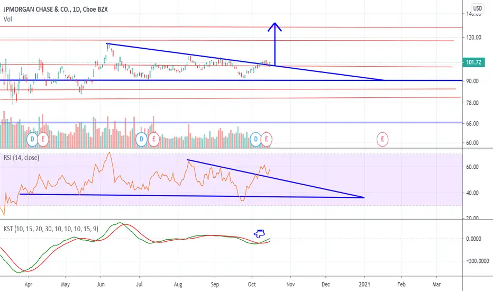Click the 60.00 label on the price axis
Image resolution: width=493 pixels, height=291 pixels.
tap(472, 143)
